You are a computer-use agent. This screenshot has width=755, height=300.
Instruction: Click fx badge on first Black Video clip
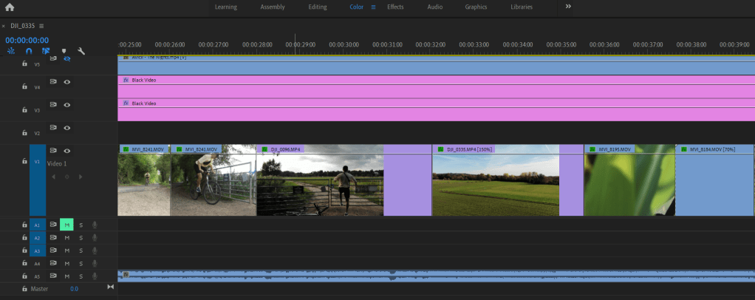point(126,80)
